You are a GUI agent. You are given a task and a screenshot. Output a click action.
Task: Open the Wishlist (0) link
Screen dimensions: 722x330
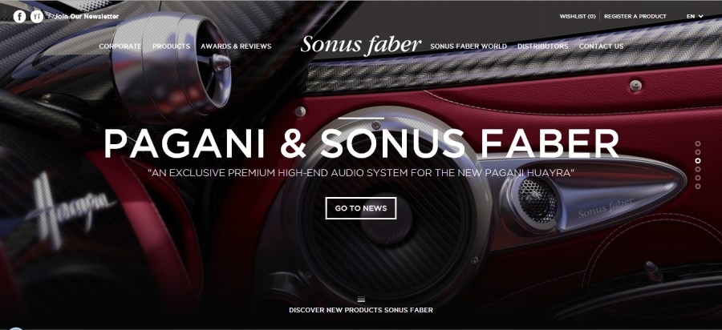(x=578, y=16)
